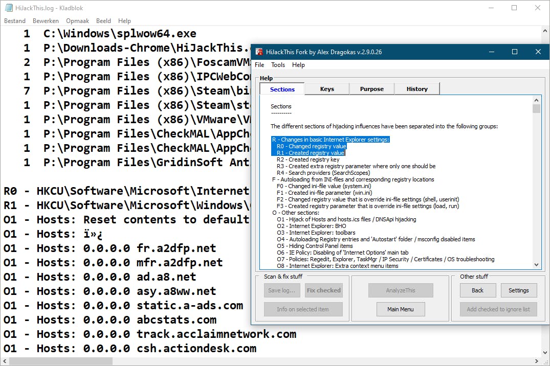This screenshot has width=550, height=366.
Task: Minimize the HiJackThis window
Action: click(x=492, y=52)
